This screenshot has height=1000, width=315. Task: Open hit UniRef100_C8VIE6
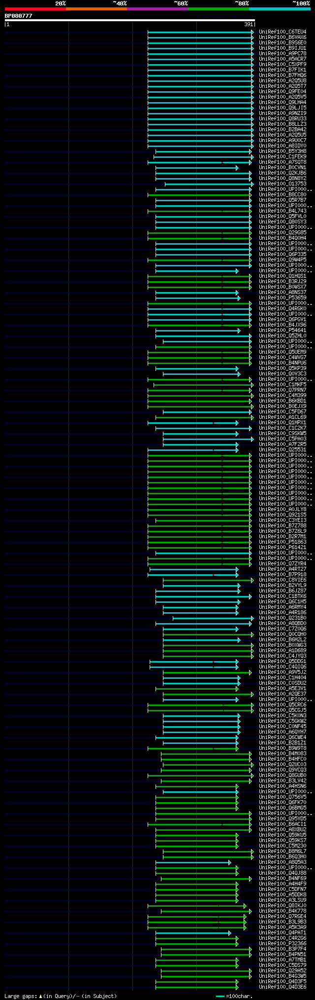[283, 580]
